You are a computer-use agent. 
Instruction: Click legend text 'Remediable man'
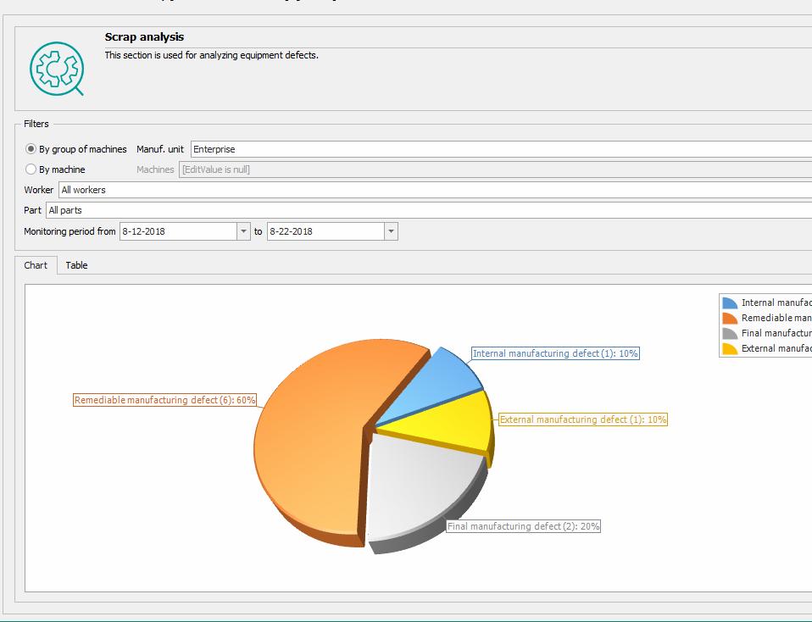pyautogui.click(x=776, y=318)
